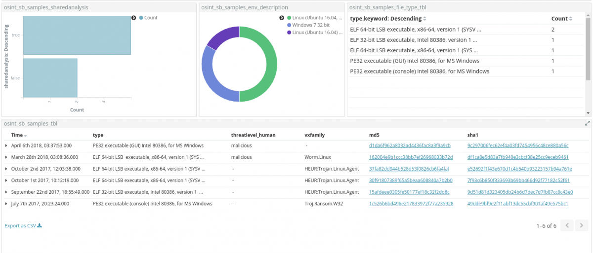Click the Export as CSV download icon
Image resolution: width=593 pixels, height=253 pixels.
(x=40, y=226)
